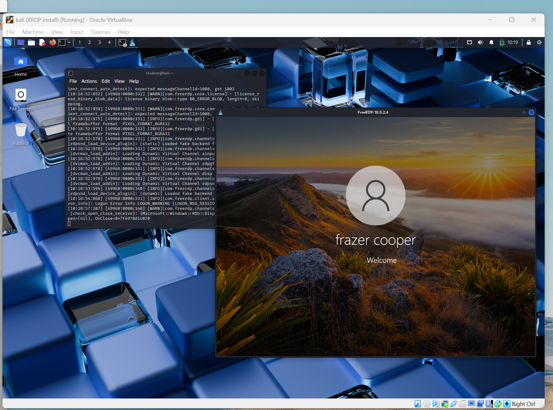Click the USB devices status icon
The width and height of the screenshot is (553, 410).
[x=453, y=404]
